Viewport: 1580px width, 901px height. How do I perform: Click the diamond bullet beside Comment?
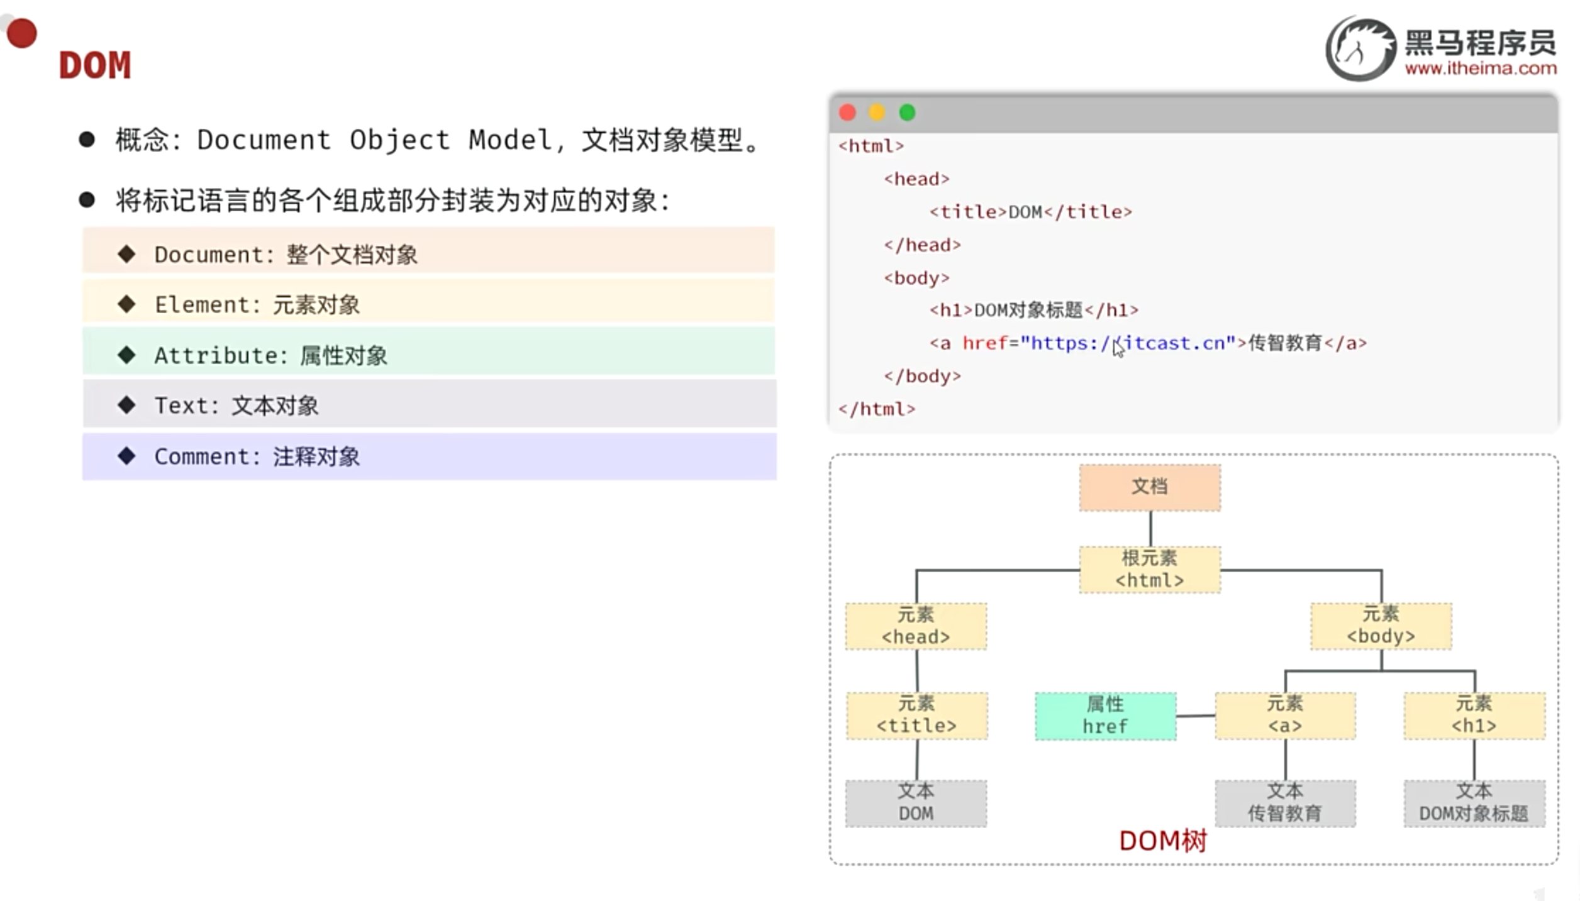(x=126, y=456)
